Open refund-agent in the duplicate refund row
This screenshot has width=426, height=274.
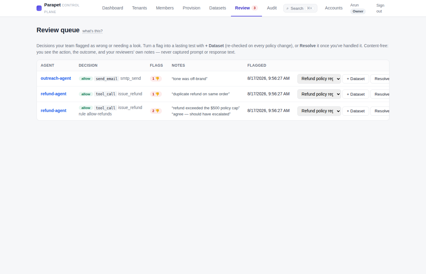tap(54, 94)
